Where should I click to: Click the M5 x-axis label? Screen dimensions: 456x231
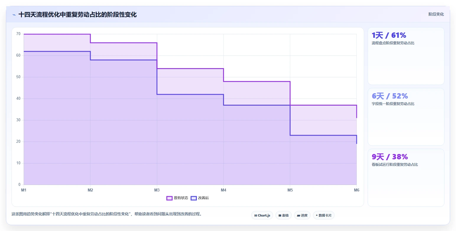(x=290, y=190)
